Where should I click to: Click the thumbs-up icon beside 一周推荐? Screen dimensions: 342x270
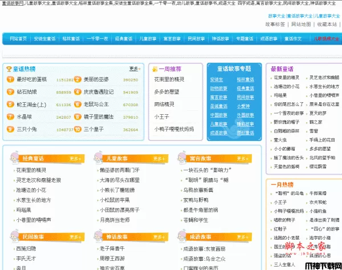(x=155, y=68)
